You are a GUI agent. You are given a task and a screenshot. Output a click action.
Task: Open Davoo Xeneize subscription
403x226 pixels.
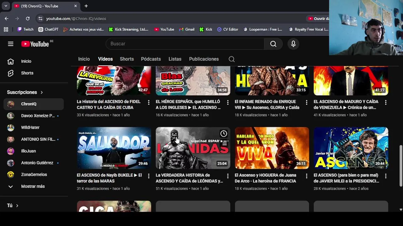(34, 116)
